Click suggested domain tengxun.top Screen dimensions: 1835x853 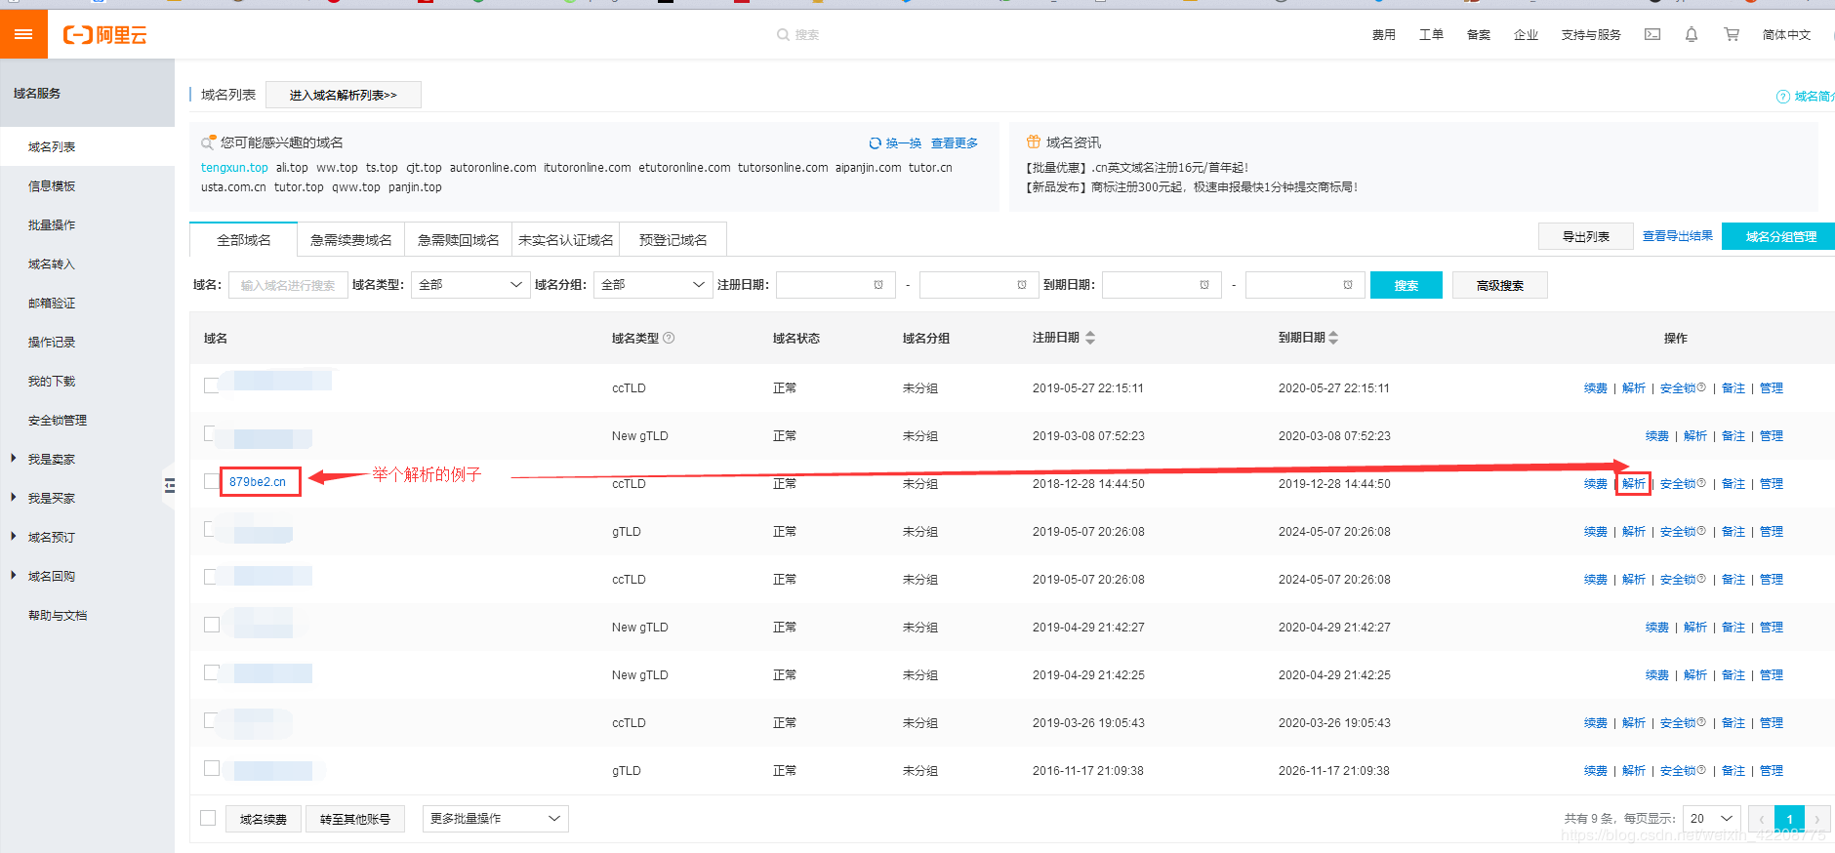coord(234,168)
